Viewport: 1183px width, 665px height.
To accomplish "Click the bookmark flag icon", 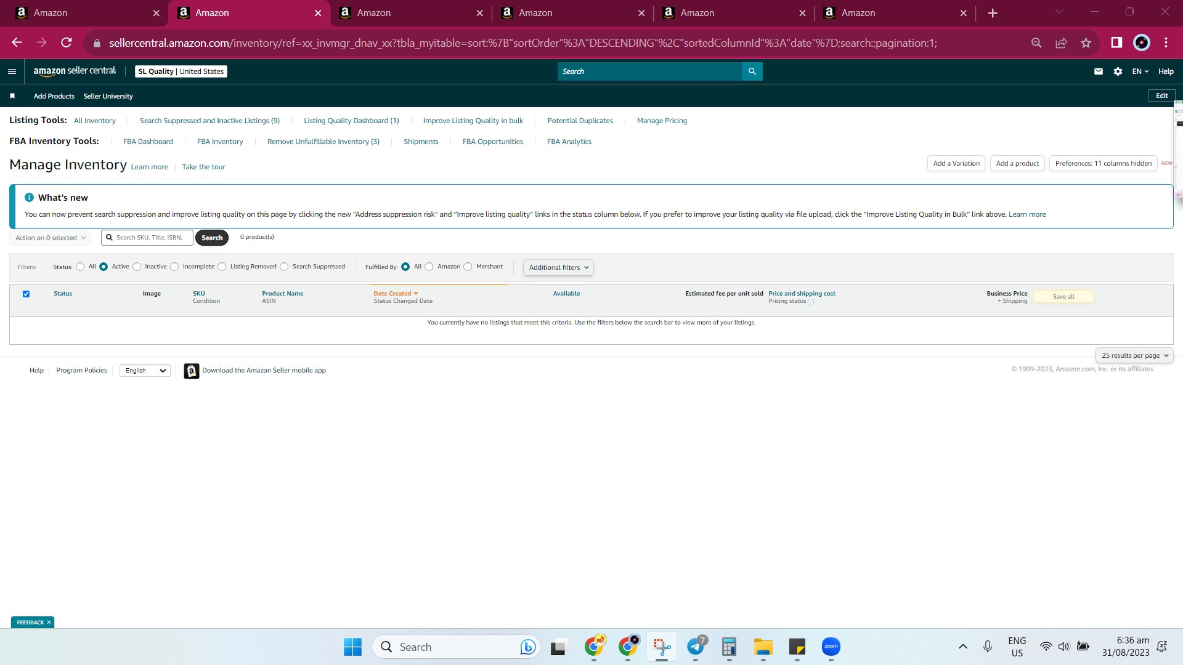I will [x=12, y=96].
